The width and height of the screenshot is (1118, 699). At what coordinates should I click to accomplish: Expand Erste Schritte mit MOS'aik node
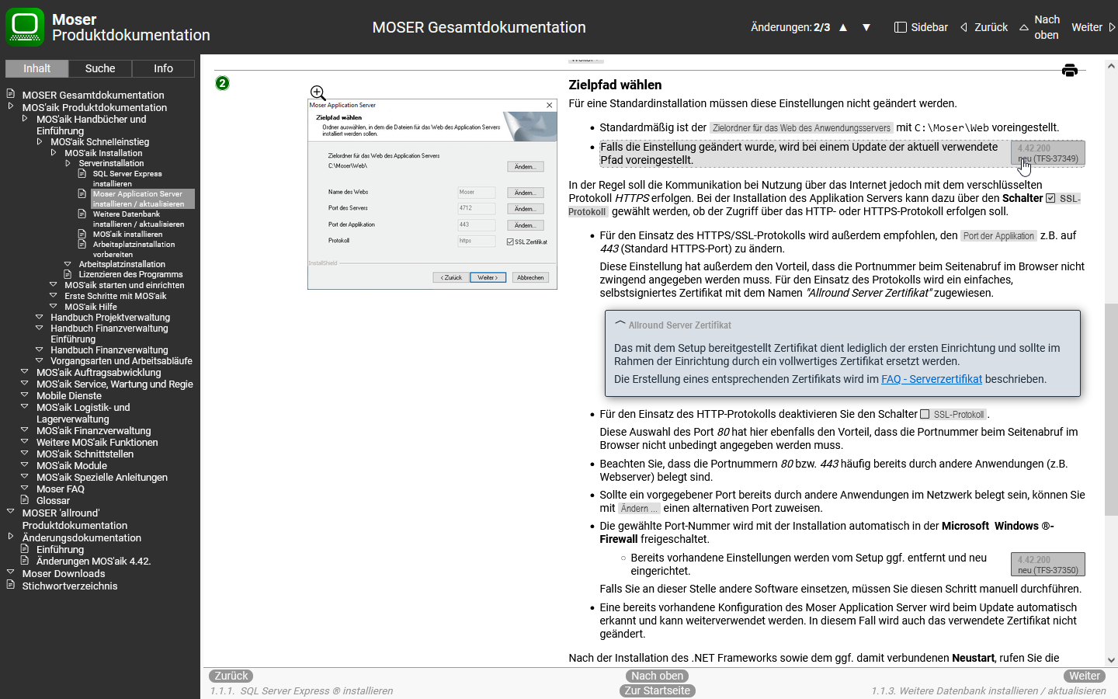(x=54, y=295)
